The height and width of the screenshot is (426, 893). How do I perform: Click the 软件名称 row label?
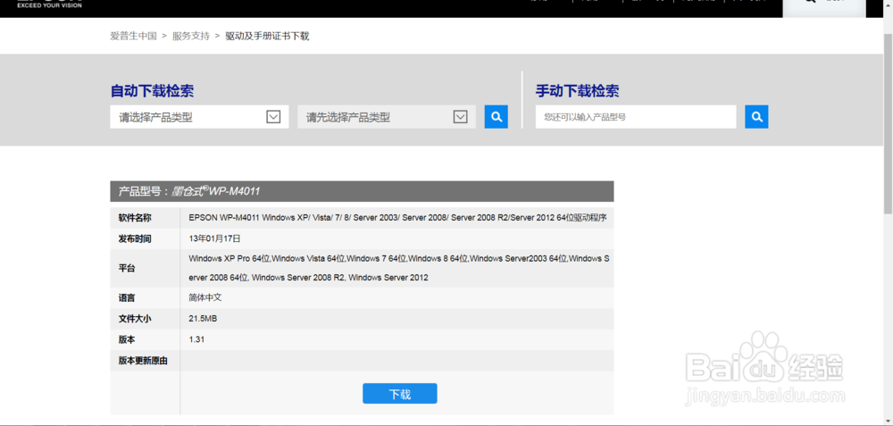(135, 218)
